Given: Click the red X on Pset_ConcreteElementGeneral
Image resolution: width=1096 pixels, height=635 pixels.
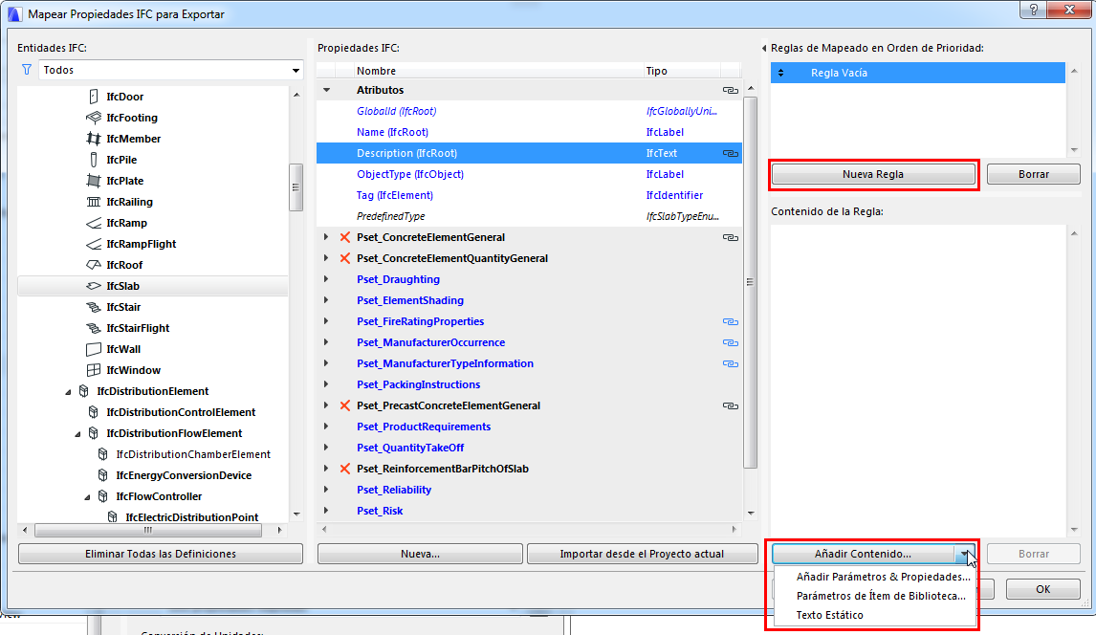Looking at the screenshot, I should click(344, 237).
